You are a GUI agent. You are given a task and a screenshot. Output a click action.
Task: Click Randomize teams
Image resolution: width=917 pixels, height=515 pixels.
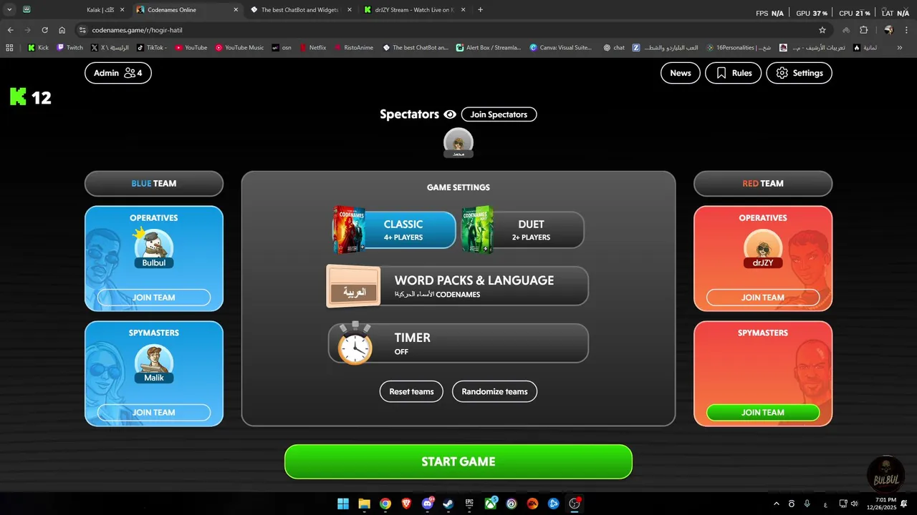point(494,391)
